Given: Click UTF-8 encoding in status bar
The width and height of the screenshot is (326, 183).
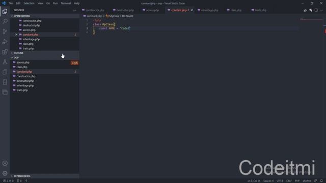Looking at the screenshot, I should tap(280, 181).
